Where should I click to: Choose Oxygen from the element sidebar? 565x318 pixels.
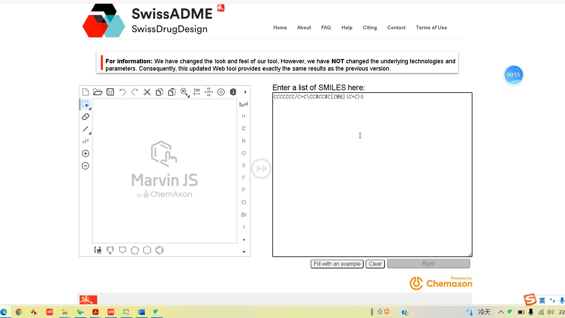pos(243,153)
